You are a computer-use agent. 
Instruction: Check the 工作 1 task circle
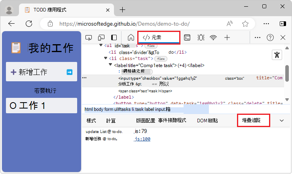(x=13, y=106)
